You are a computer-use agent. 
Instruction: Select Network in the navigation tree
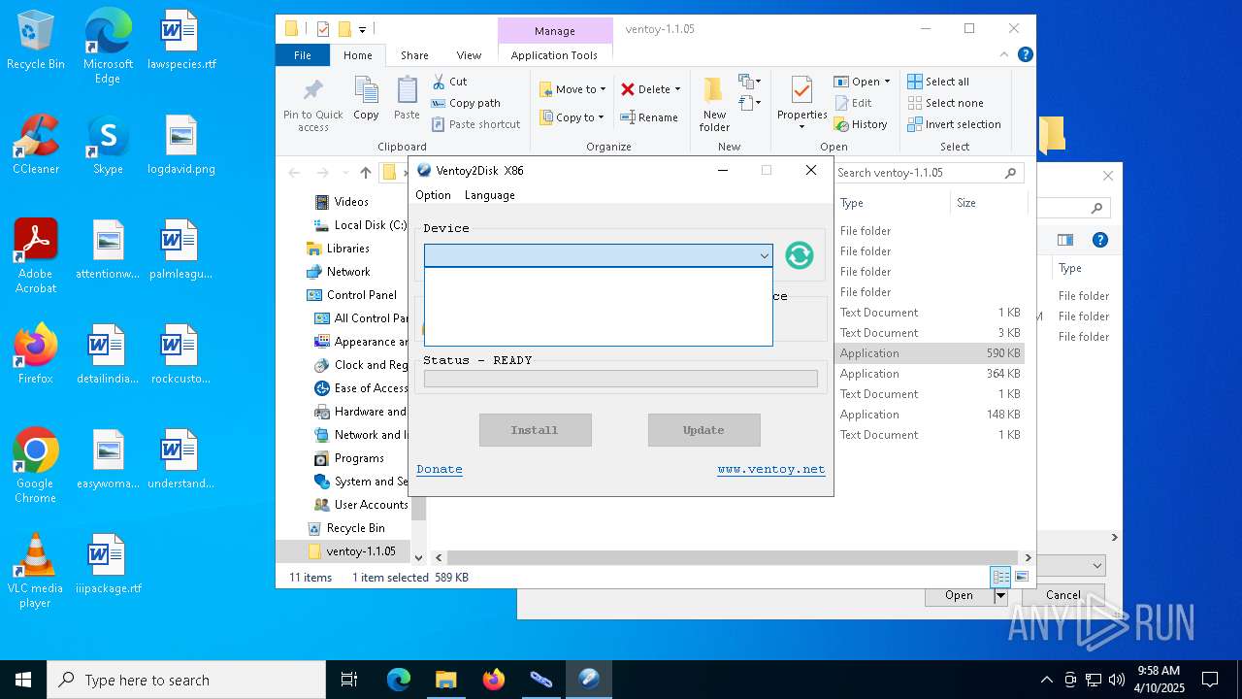point(339,272)
